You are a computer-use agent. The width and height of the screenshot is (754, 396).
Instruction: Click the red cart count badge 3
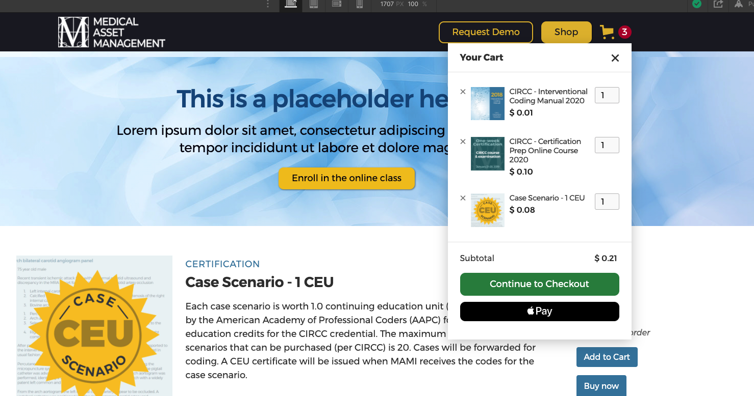click(624, 32)
